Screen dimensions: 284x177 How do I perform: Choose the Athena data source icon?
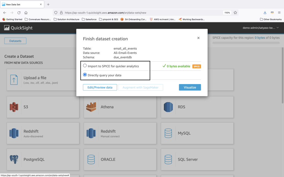click(91, 107)
